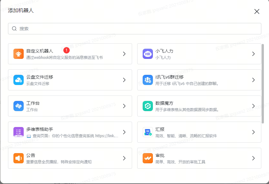This screenshot has height=184, width=269.
Task: Click the 添加机器人 dialog title
Action: [x=21, y=11]
